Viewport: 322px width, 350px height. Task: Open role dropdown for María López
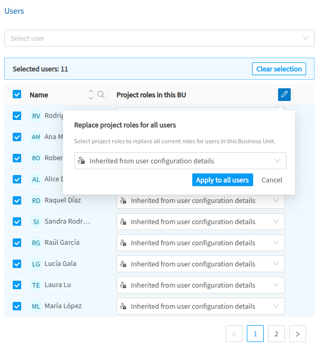pos(201,306)
